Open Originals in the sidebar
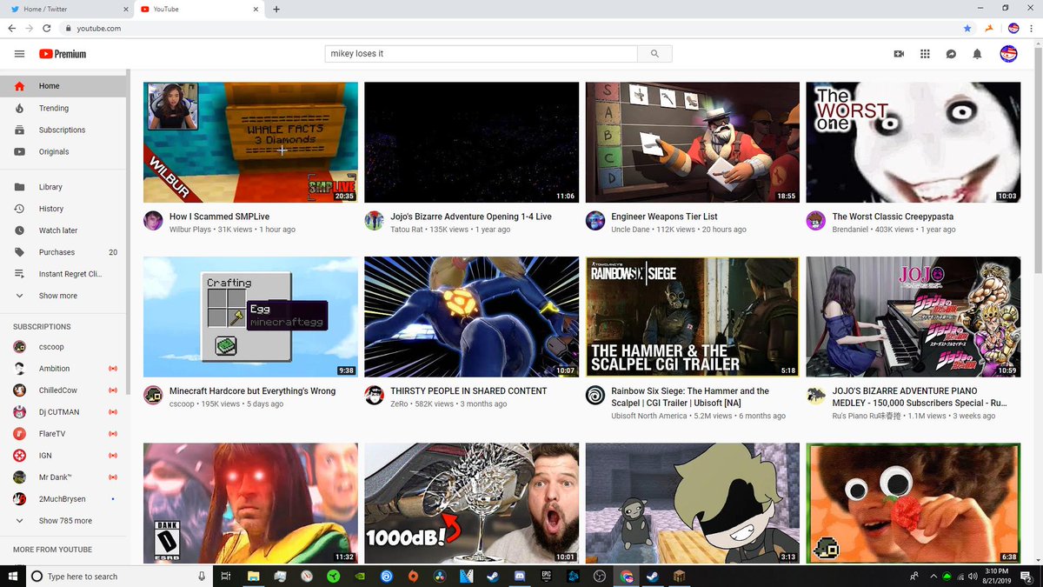Viewport: 1043px width, 587px height. (63, 151)
